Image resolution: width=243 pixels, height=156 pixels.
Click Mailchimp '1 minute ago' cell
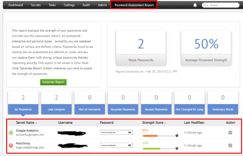193,146
